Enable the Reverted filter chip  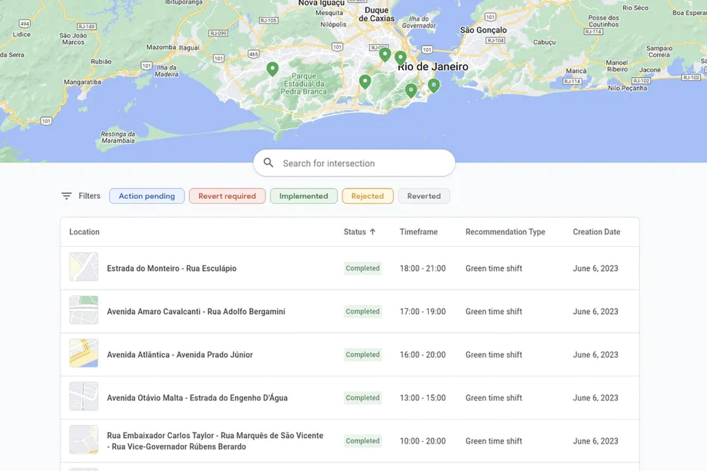coord(424,196)
